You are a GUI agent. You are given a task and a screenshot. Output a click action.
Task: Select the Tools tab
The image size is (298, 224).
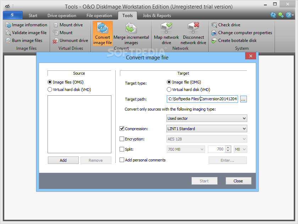[x=127, y=16]
